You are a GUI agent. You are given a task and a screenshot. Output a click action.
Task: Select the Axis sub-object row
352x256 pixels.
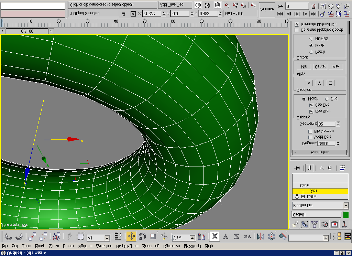[x=320, y=191]
